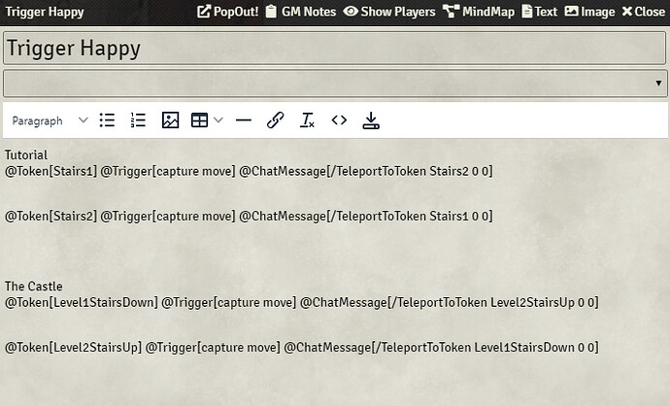Insert a table
Image resolution: width=670 pixels, height=406 pixels.
(x=200, y=120)
